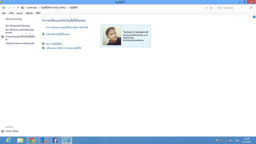The width and height of the screenshot is (256, 144).
Task: Open User Account Control settings link
Action: pos(63,48)
